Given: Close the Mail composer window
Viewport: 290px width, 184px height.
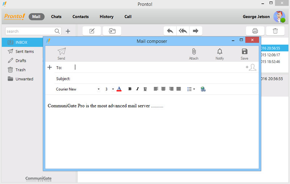Looking at the screenshot, I should 252,40.
